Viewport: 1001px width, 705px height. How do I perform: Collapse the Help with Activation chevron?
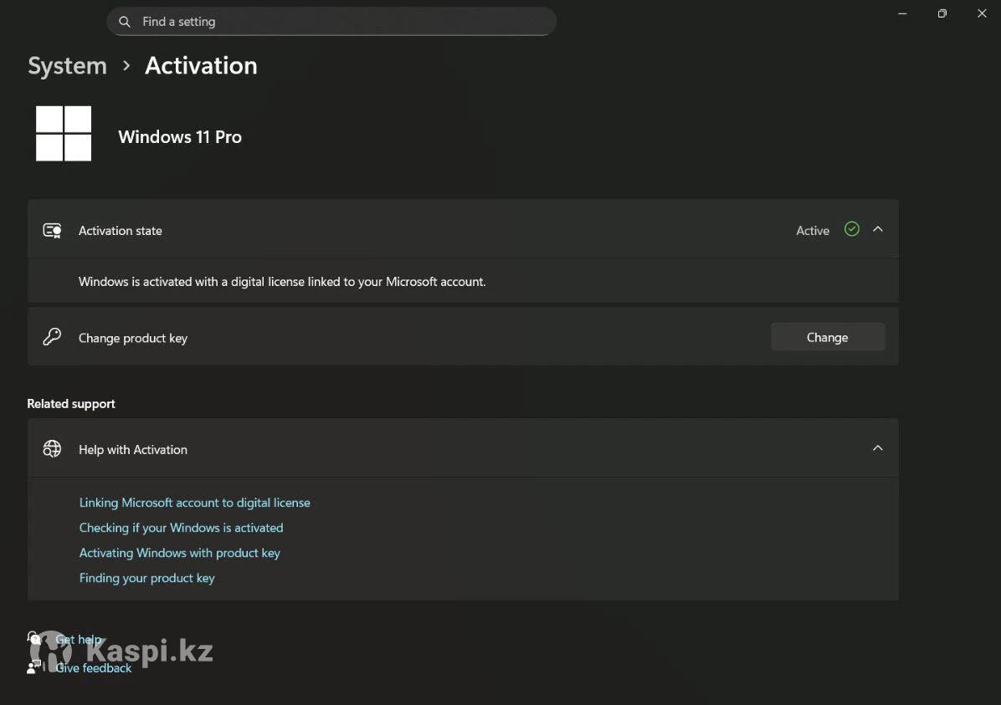pyautogui.click(x=878, y=448)
